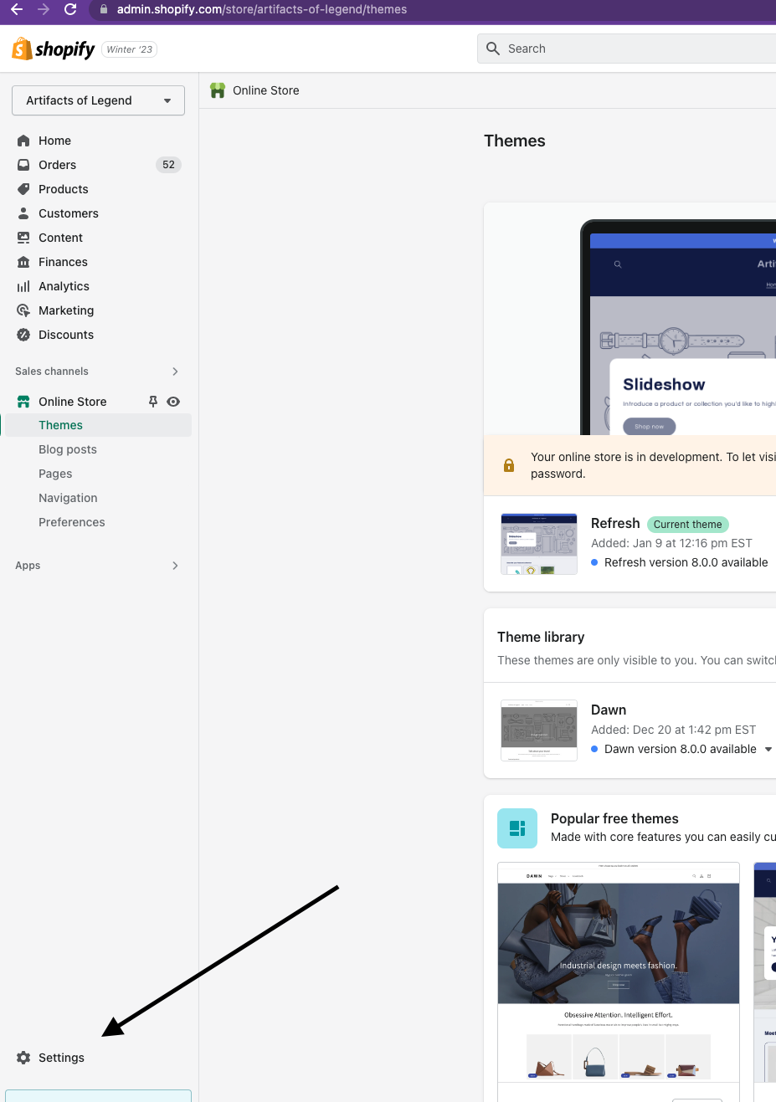Click the Winter '23 edition badge
776x1102 pixels.
click(x=130, y=49)
